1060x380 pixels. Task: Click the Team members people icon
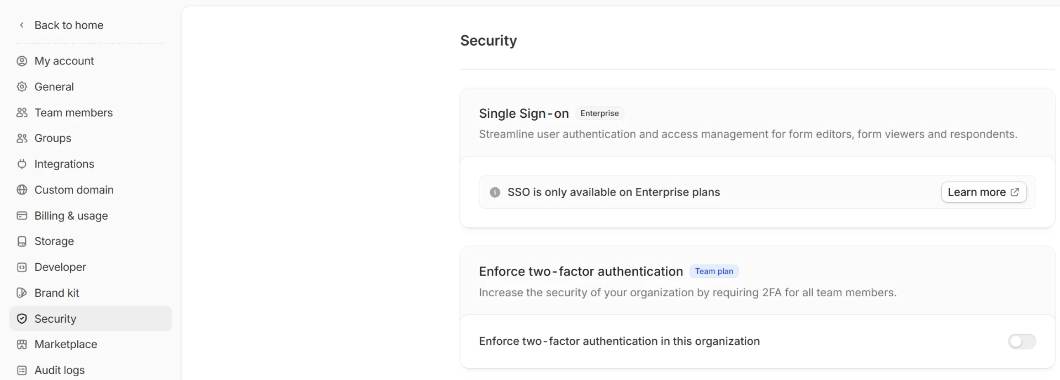[22, 113]
